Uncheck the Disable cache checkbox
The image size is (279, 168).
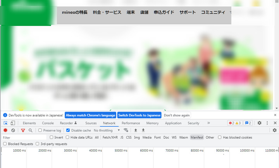click(68, 131)
